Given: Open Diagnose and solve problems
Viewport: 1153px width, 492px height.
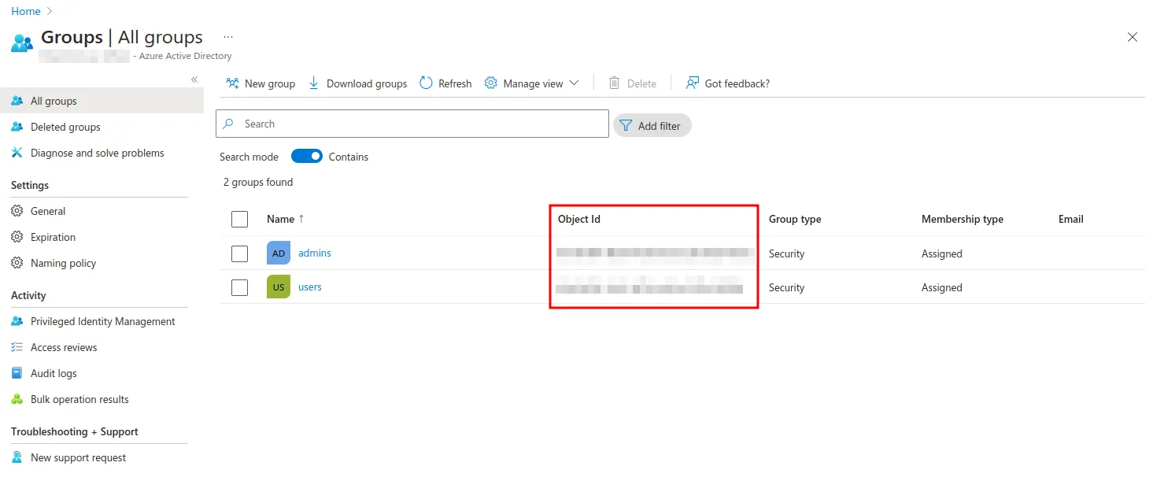Looking at the screenshot, I should point(97,153).
